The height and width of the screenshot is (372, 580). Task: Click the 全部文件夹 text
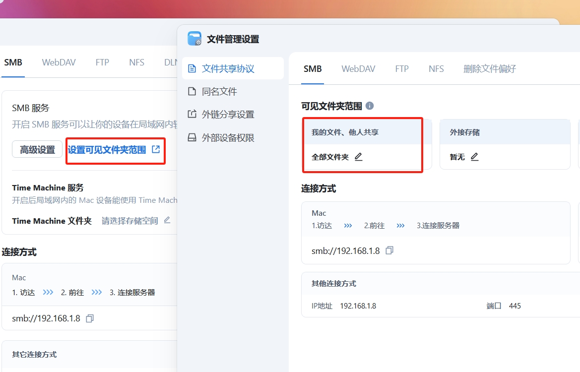coord(330,157)
